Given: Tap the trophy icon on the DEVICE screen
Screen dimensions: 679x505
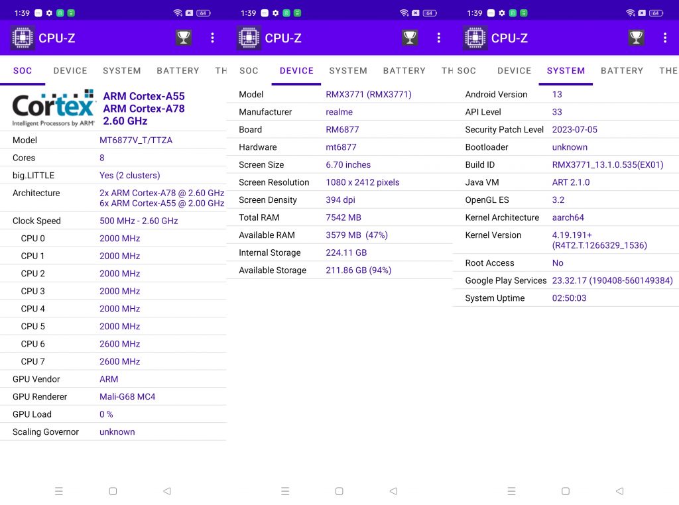Looking at the screenshot, I should tap(410, 38).
